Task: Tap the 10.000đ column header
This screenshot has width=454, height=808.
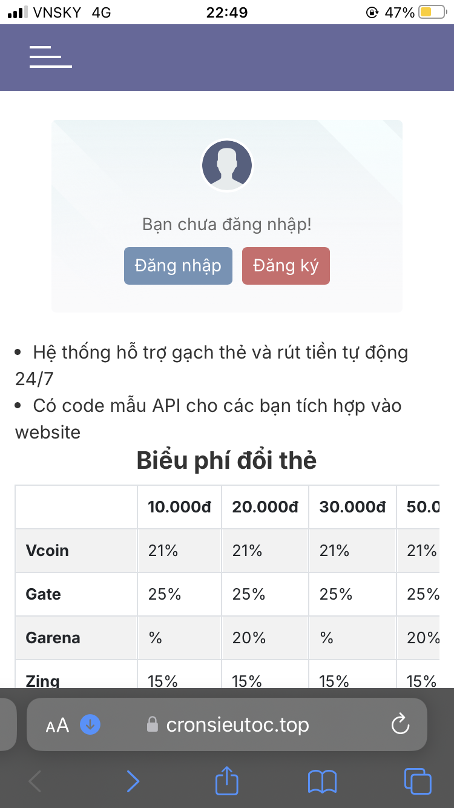Action: pyautogui.click(x=179, y=507)
